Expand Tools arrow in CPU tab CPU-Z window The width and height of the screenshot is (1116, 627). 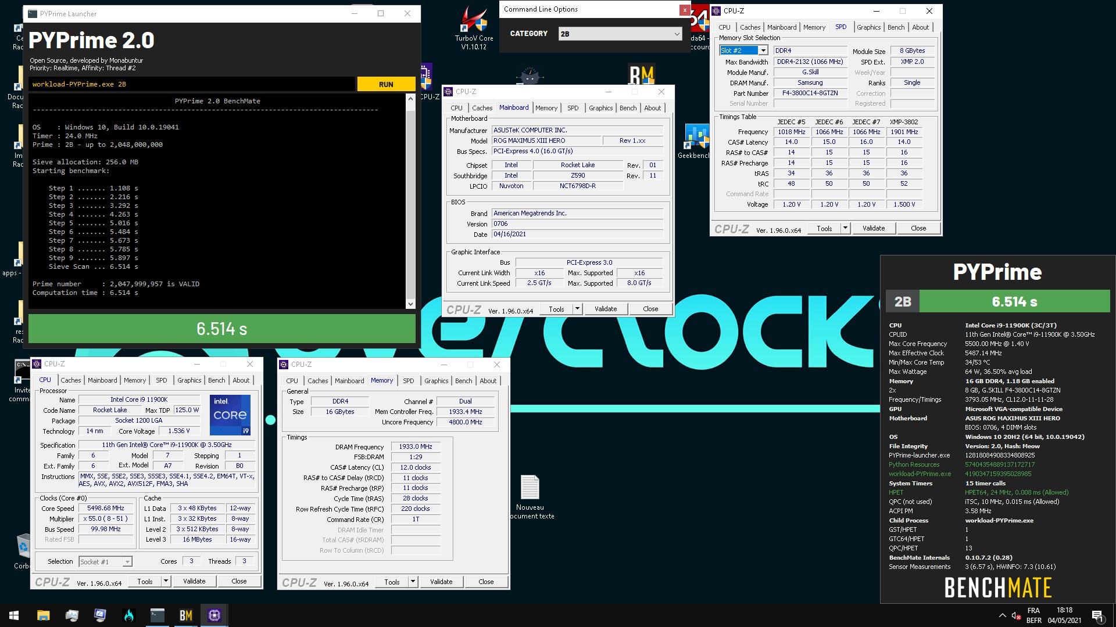166,581
